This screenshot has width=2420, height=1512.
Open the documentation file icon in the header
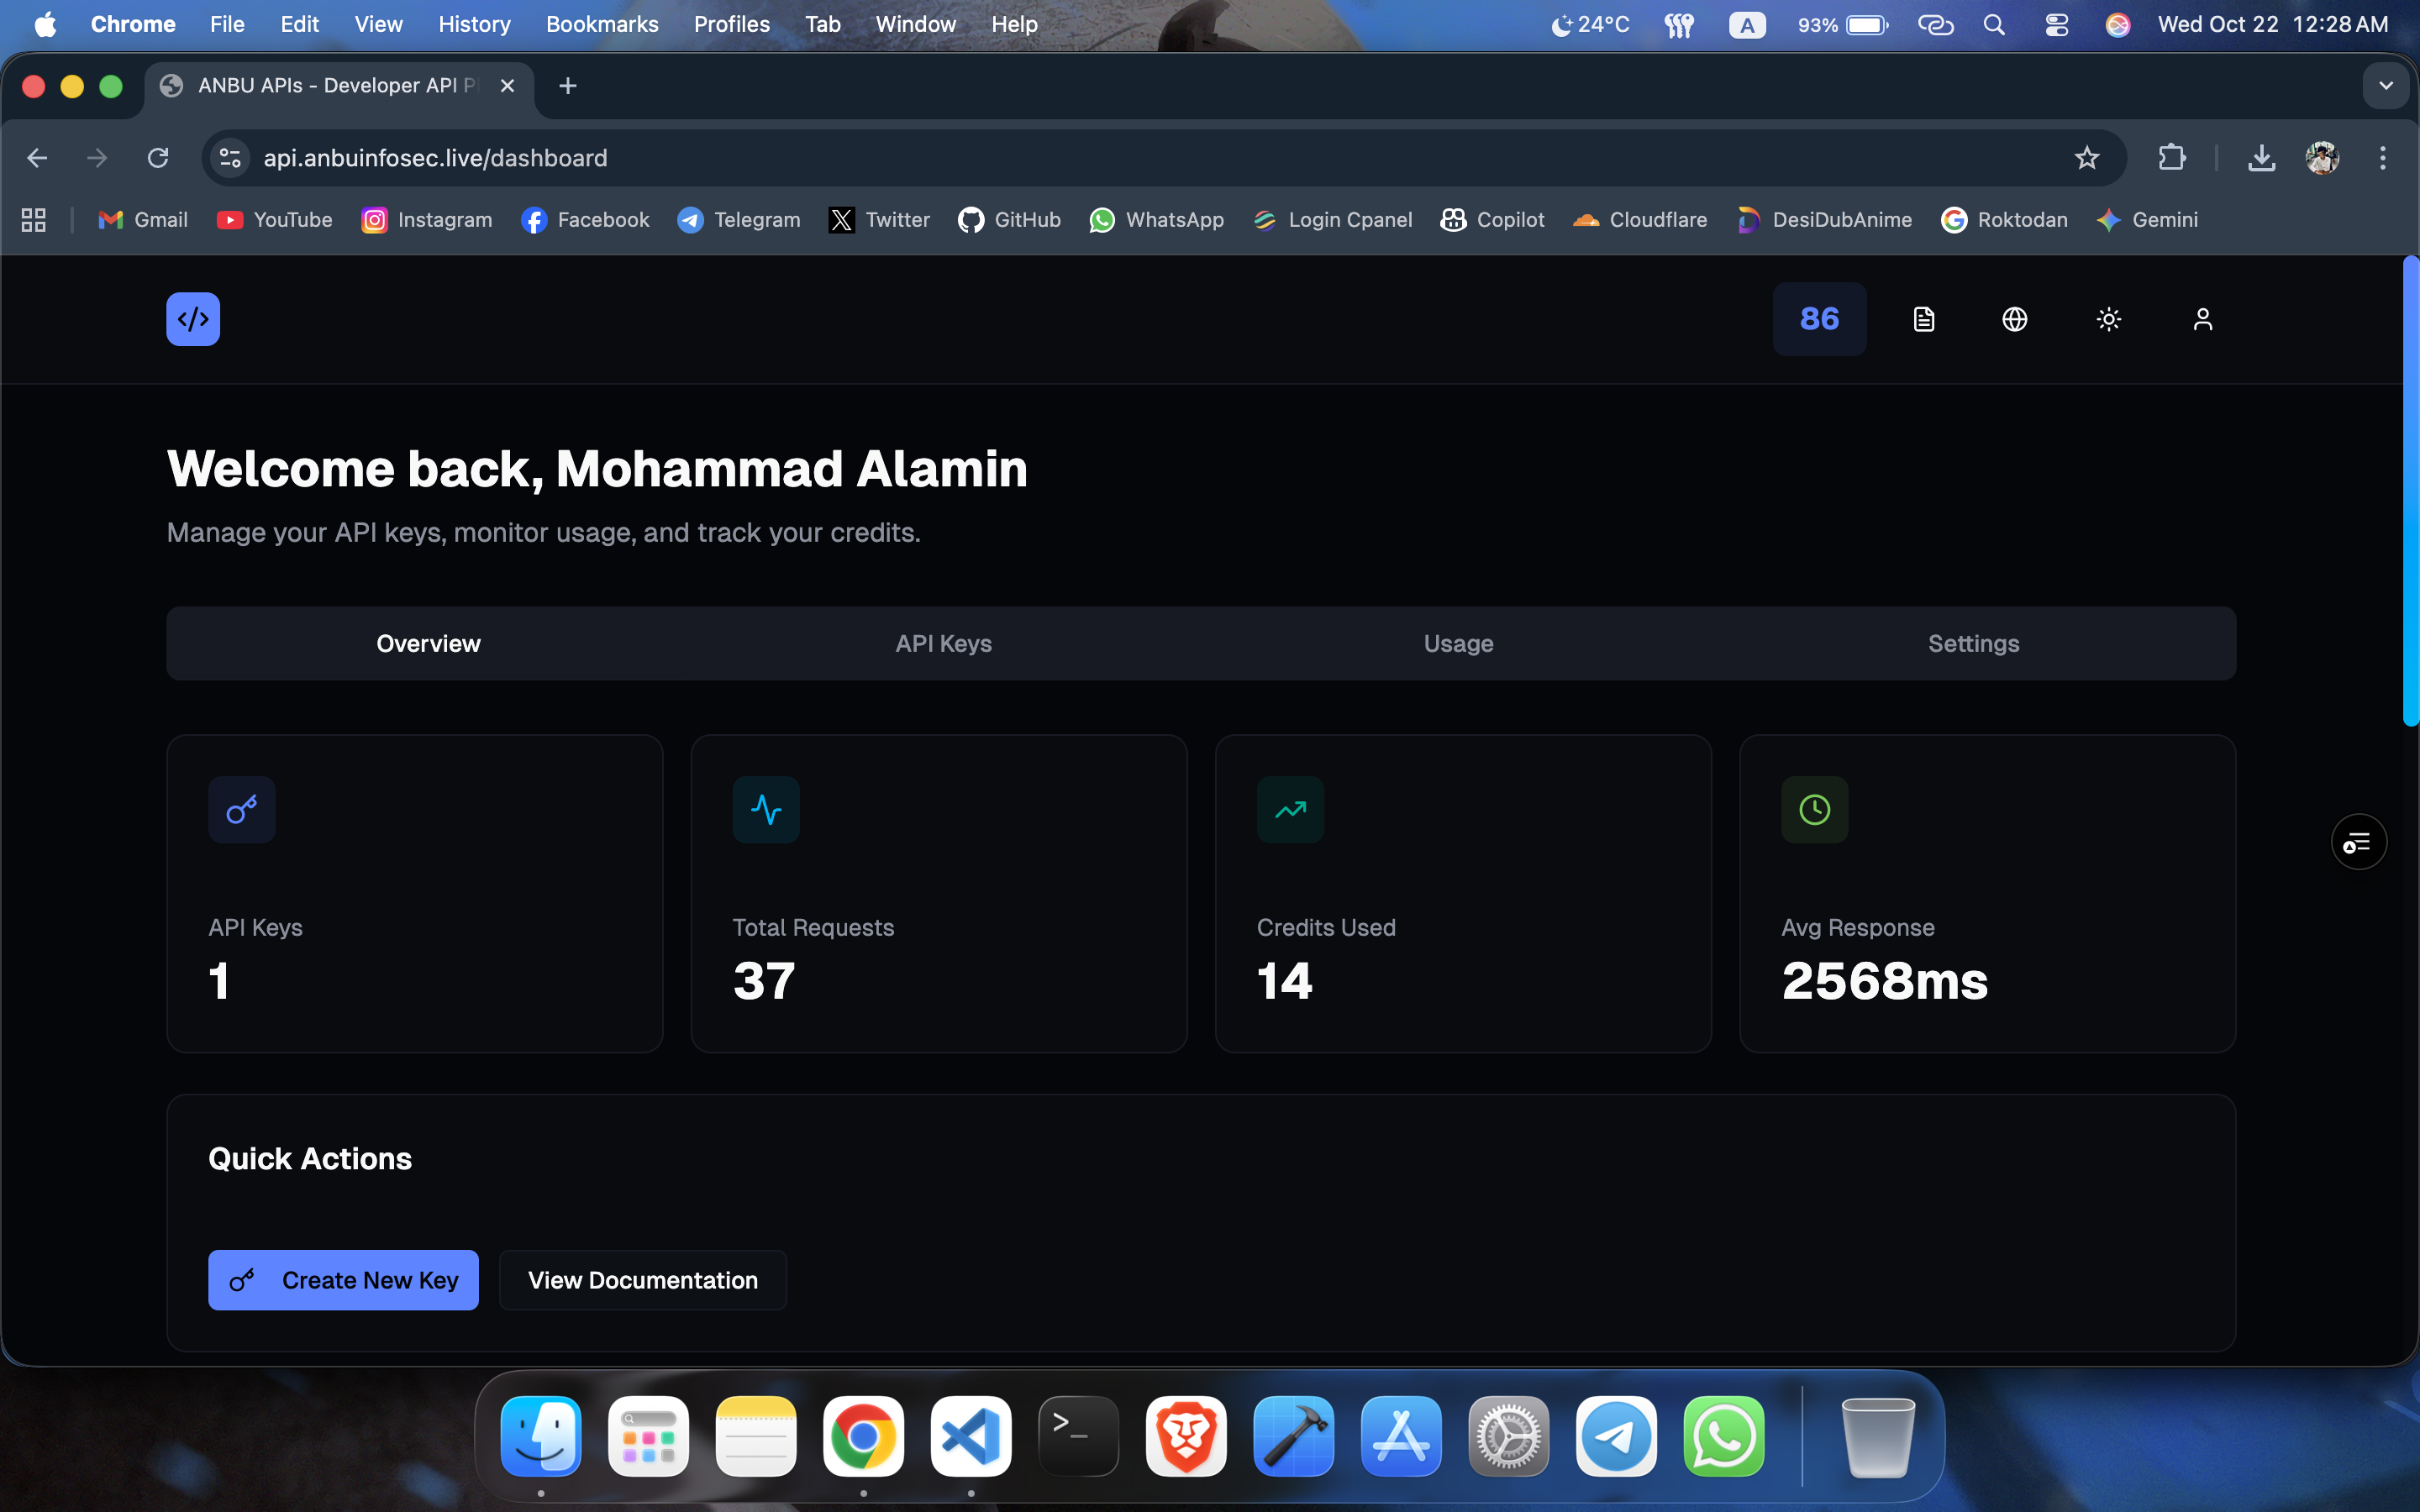click(1922, 319)
